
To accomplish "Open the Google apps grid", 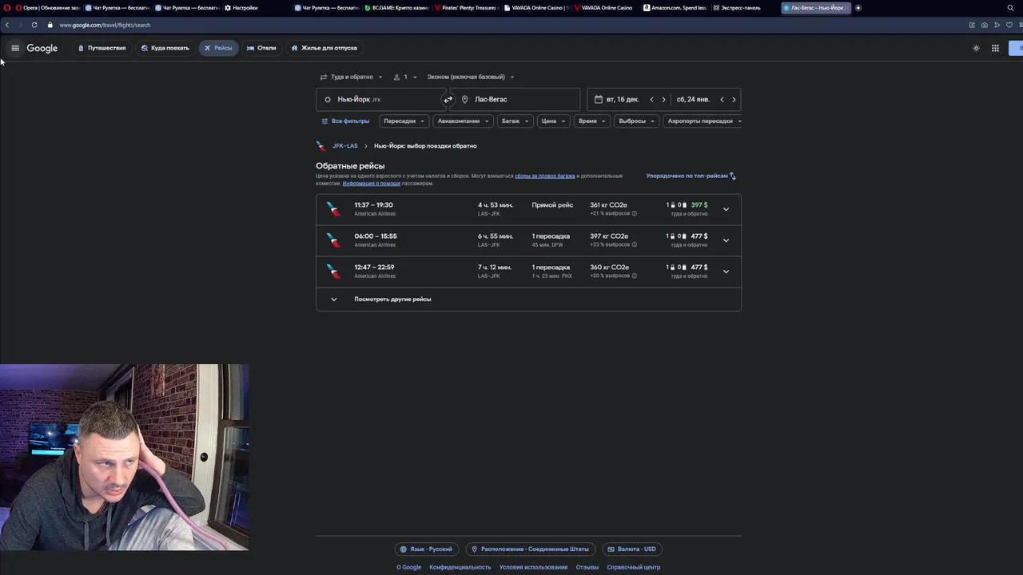I will 995,48.
